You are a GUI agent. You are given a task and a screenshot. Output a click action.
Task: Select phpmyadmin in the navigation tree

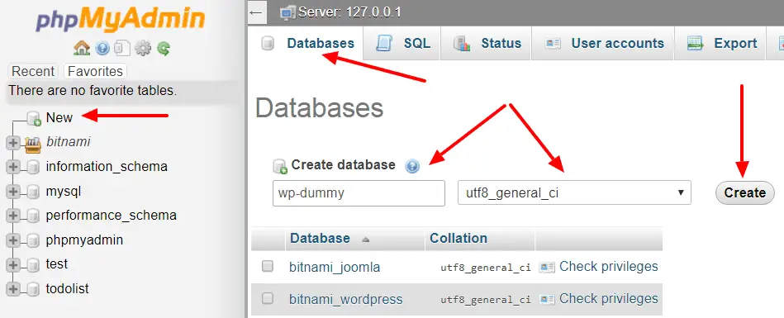coord(84,240)
